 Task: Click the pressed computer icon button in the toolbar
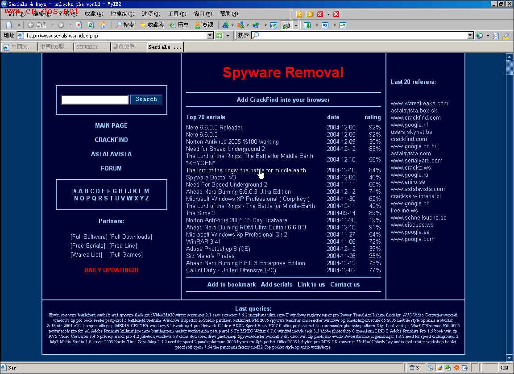coord(286,25)
